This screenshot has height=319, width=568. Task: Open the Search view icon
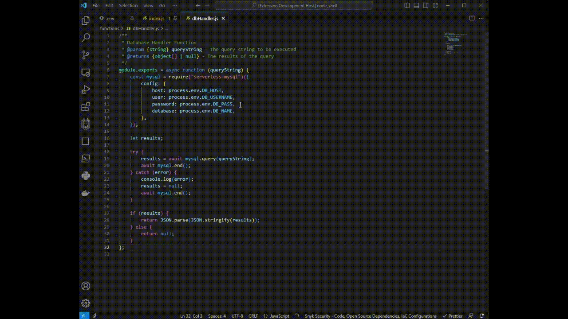86,38
